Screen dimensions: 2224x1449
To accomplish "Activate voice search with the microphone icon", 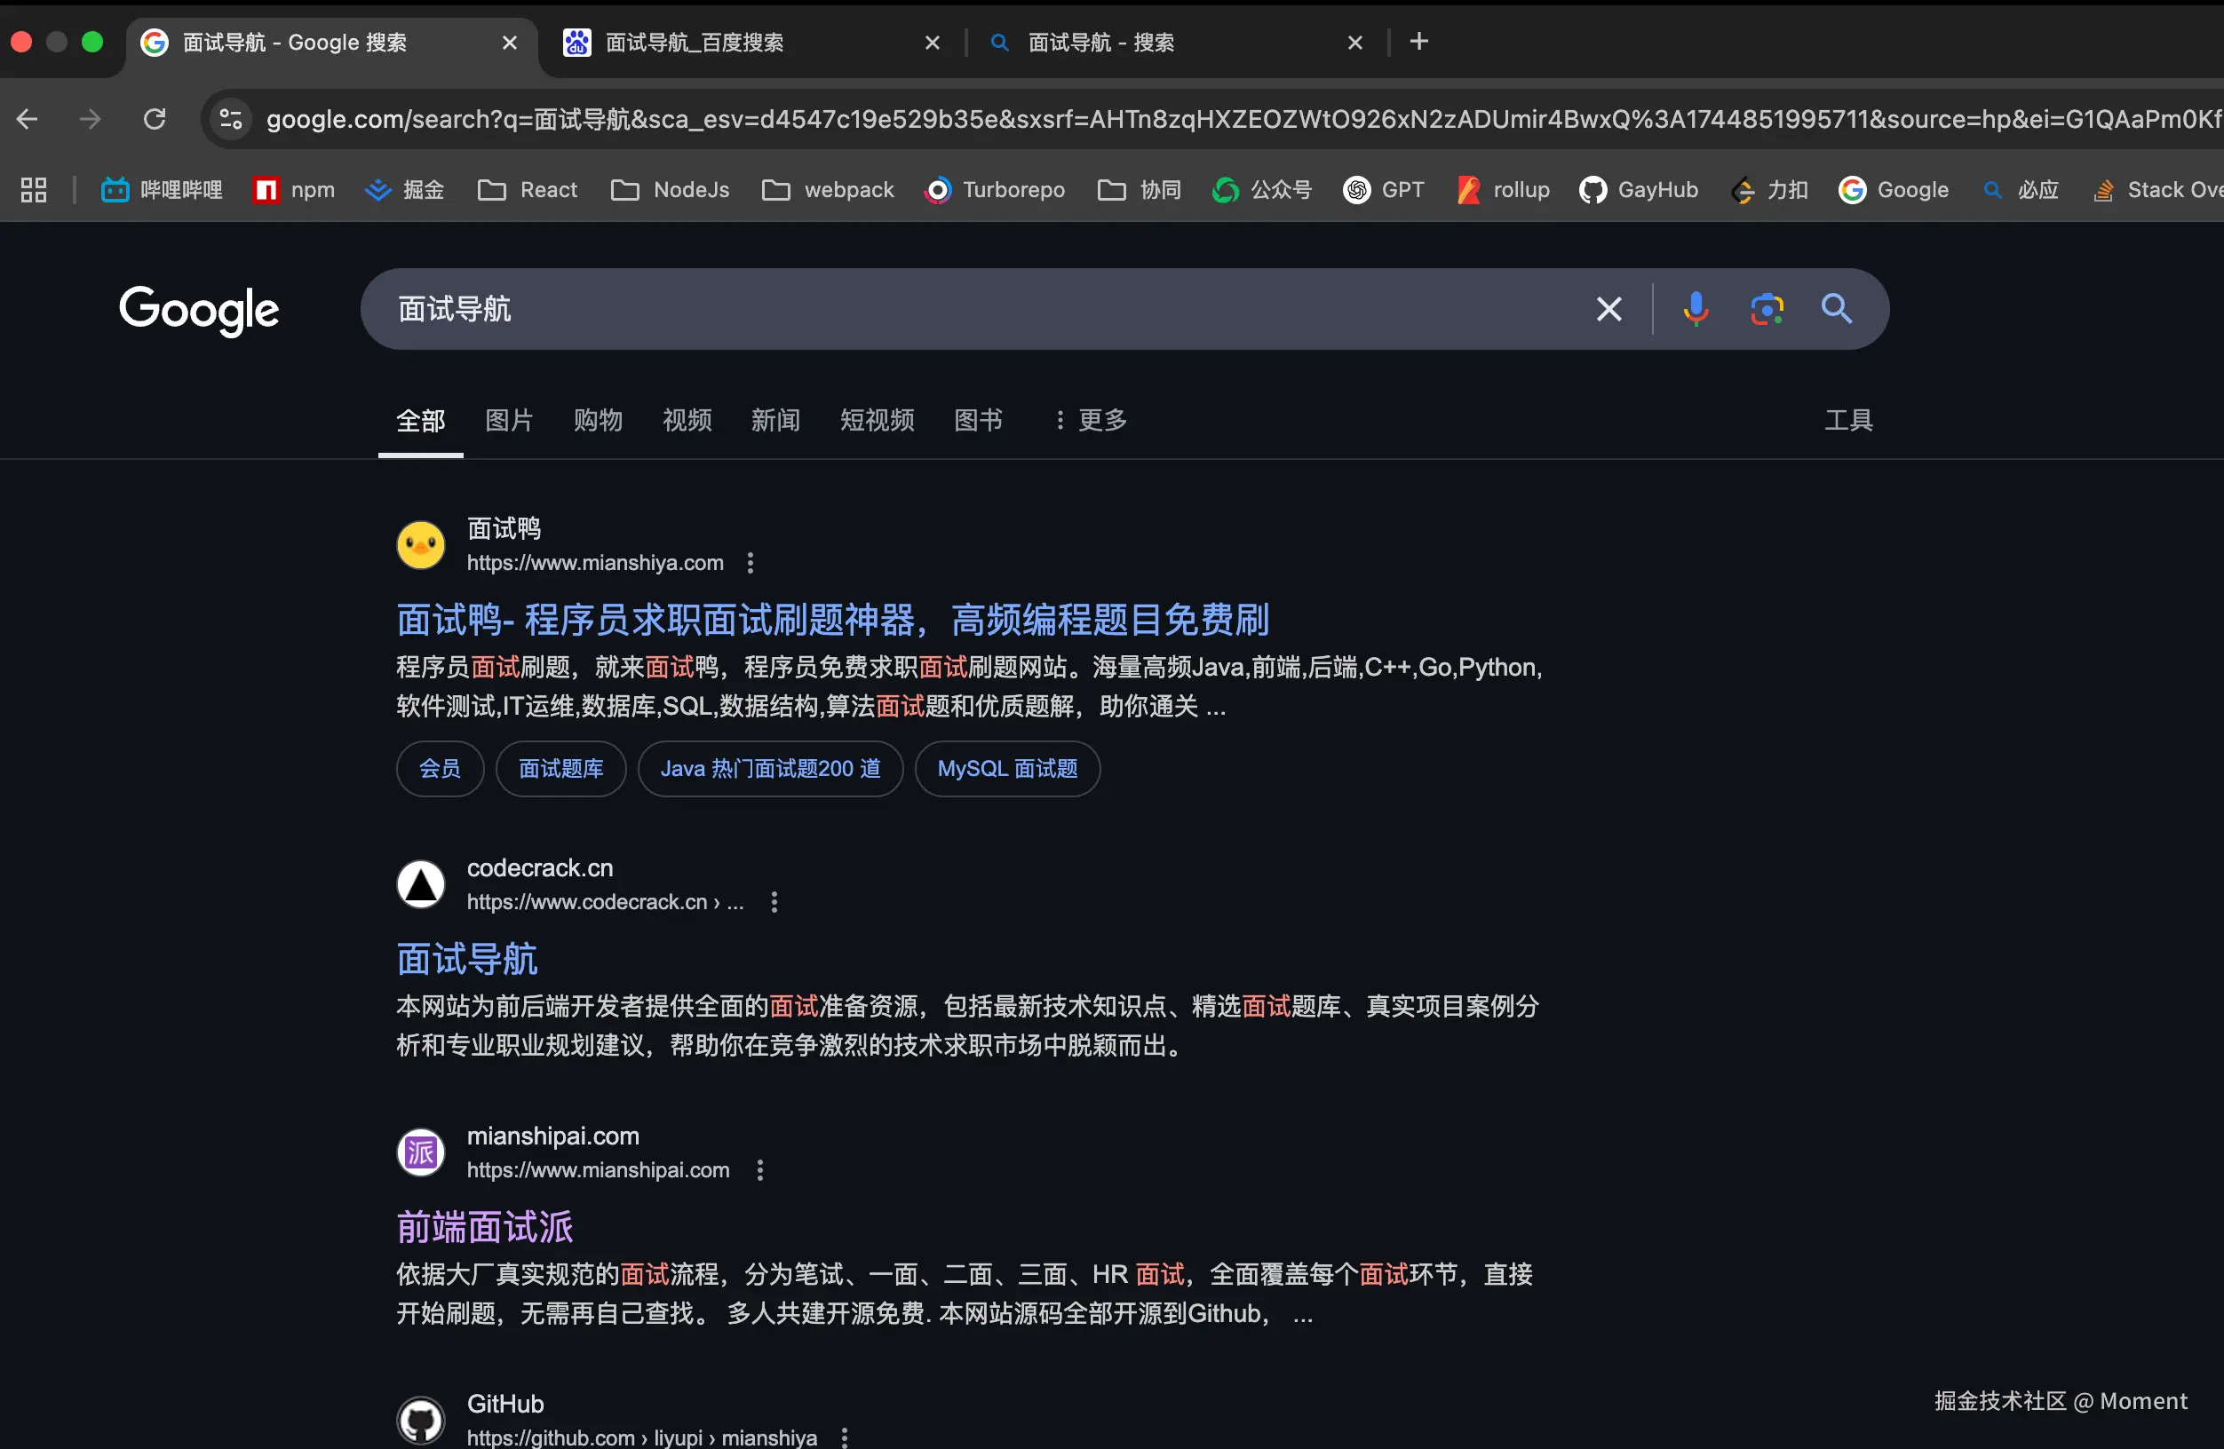I will [1696, 308].
